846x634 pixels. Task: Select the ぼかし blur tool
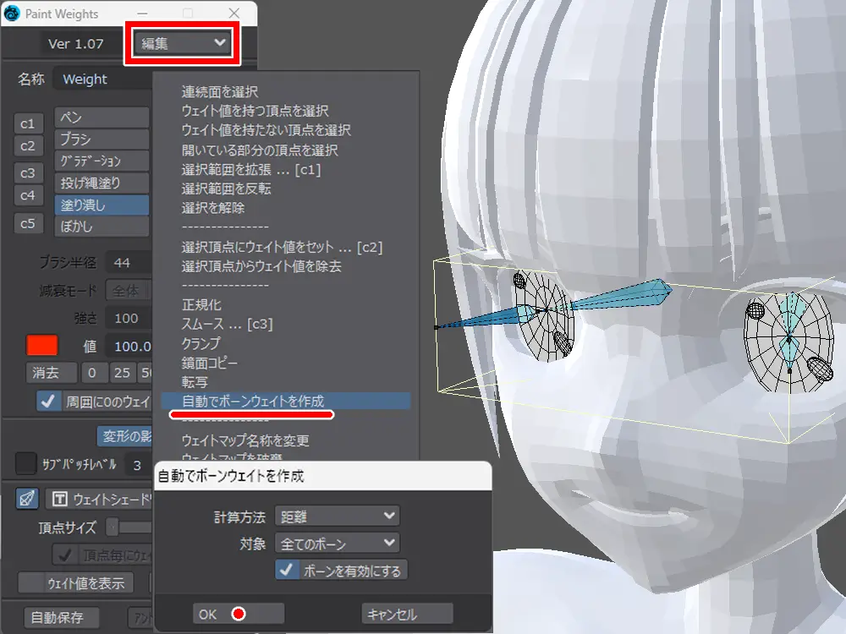pyautogui.click(x=102, y=227)
